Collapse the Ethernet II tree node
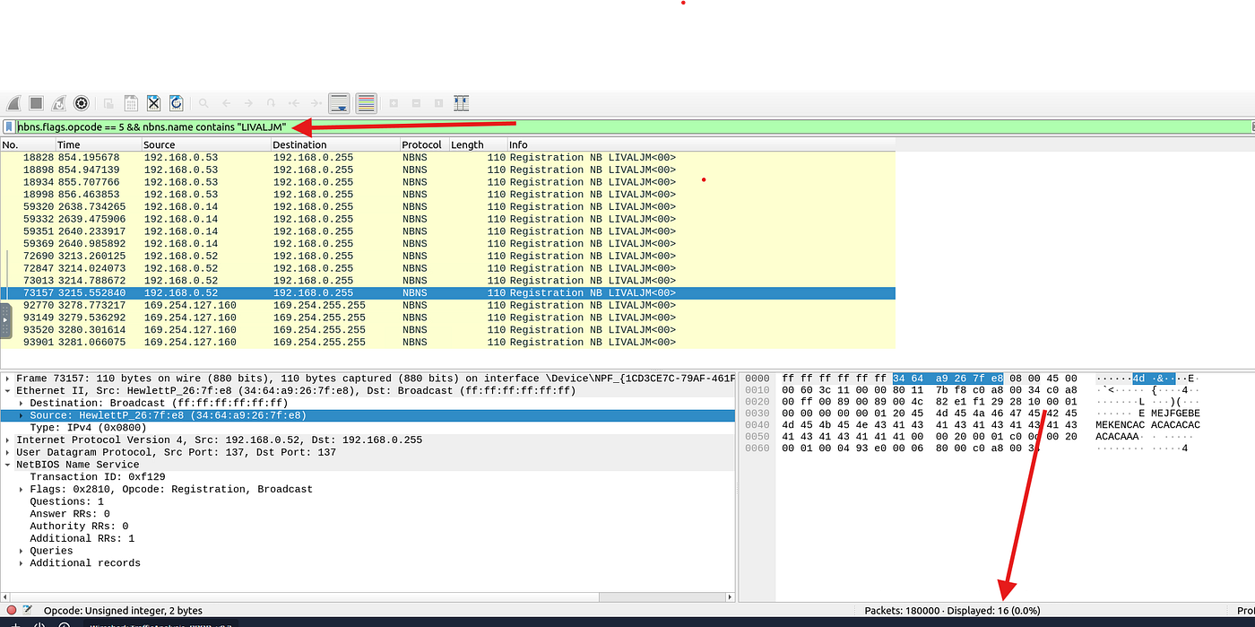Image resolution: width=1255 pixels, height=627 pixels. point(7,391)
